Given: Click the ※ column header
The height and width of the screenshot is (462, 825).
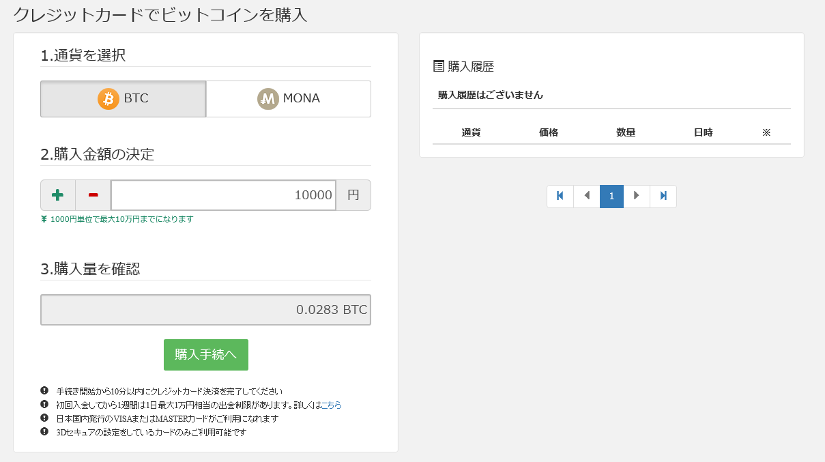Looking at the screenshot, I should click(x=766, y=132).
